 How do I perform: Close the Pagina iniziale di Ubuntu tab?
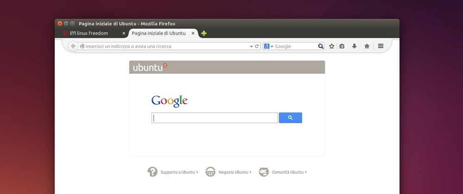[x=193, y=33]
